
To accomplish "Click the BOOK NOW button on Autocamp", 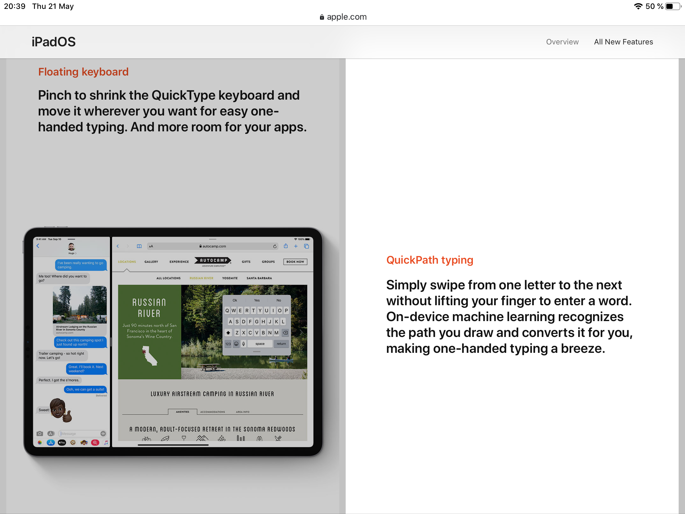I will [x=295, y=262].
